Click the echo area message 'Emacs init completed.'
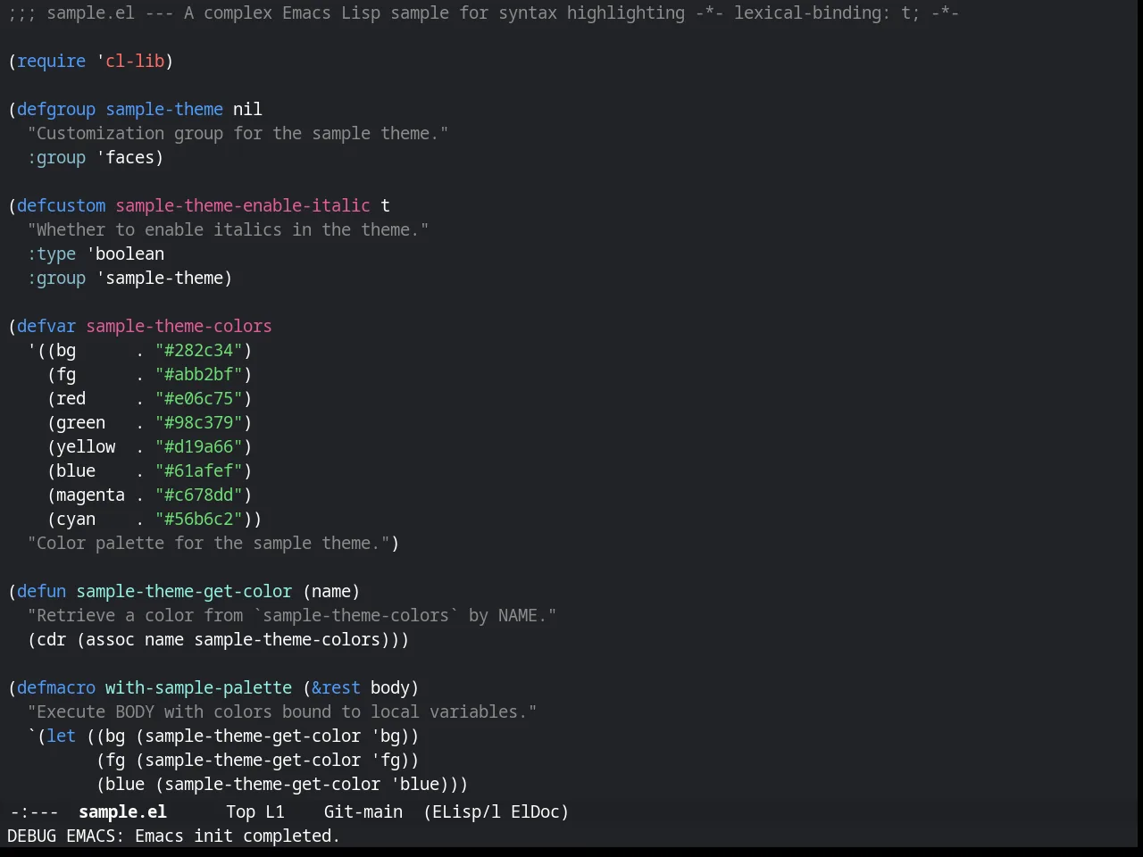The image size is (1143, 857). pos(238,836)
